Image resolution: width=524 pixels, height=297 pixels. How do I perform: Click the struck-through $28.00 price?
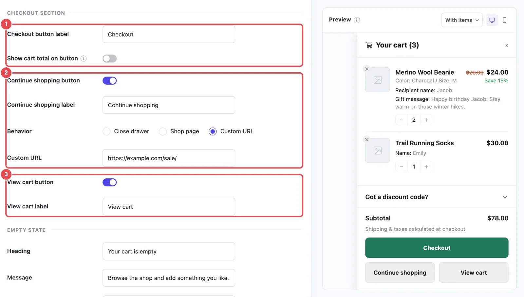click(x=475, y=73)
